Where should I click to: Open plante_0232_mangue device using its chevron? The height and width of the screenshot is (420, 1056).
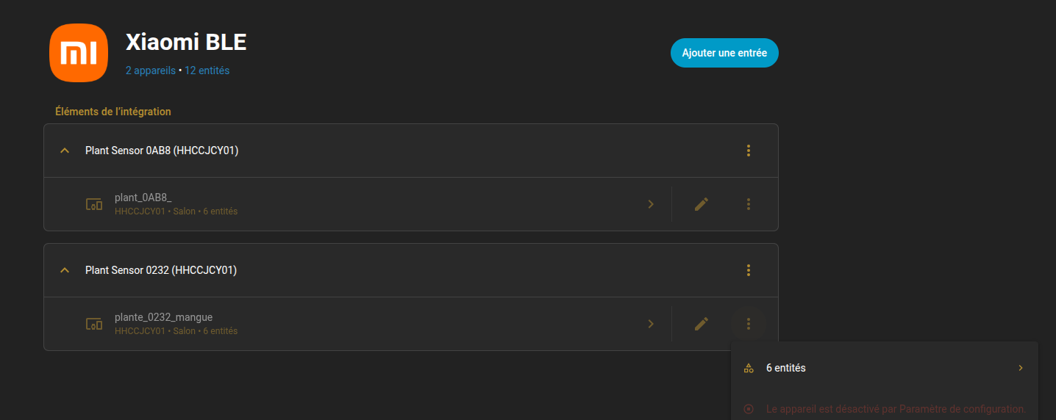click(651, 324)
